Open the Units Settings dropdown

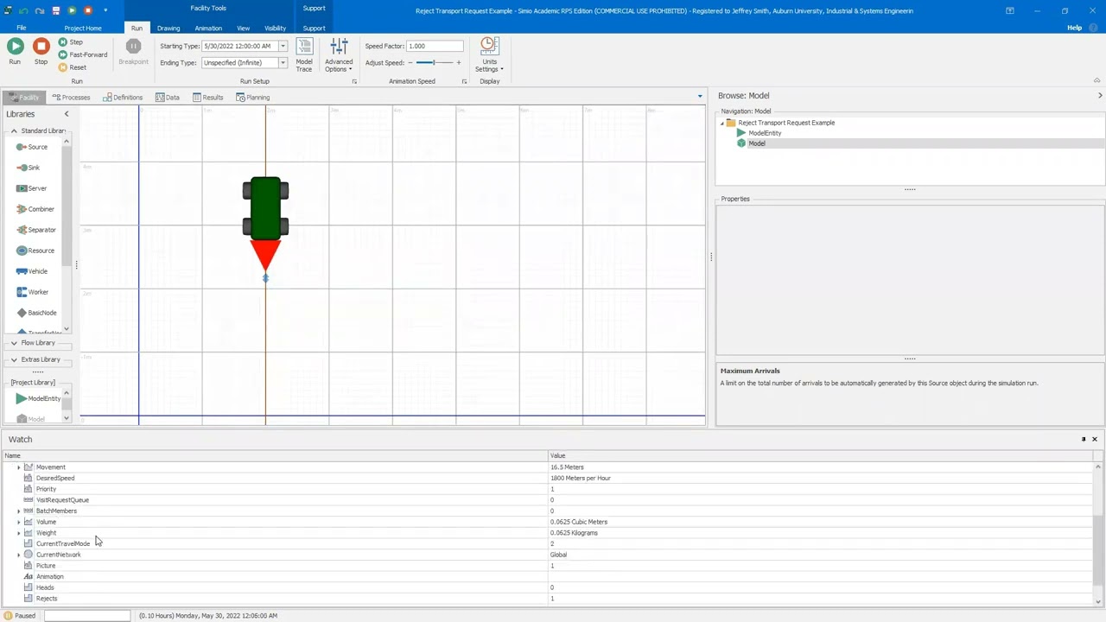pos(489,54)
